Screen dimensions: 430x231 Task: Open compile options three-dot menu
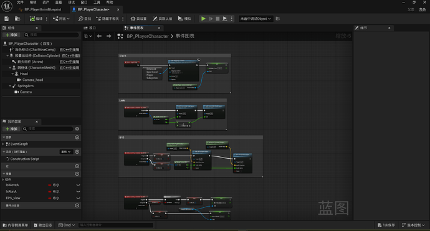[x=47, y=19]
